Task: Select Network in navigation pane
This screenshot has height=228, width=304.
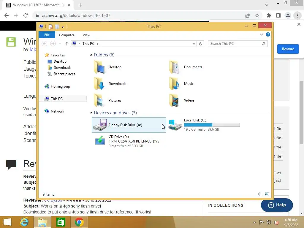Action: coord(57,111)
